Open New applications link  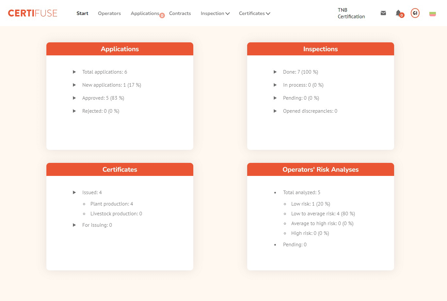coord(111,85)
